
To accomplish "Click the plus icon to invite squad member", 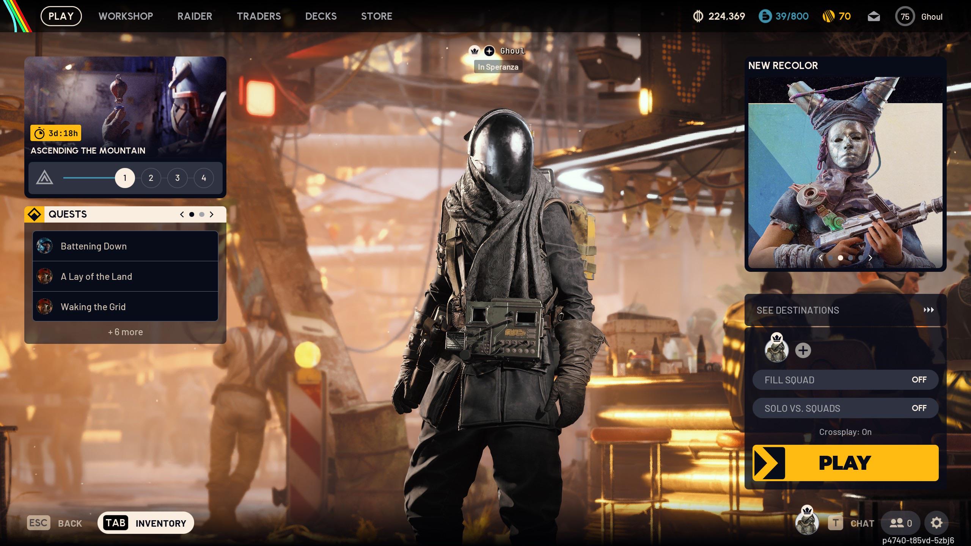I will (803, 350).
